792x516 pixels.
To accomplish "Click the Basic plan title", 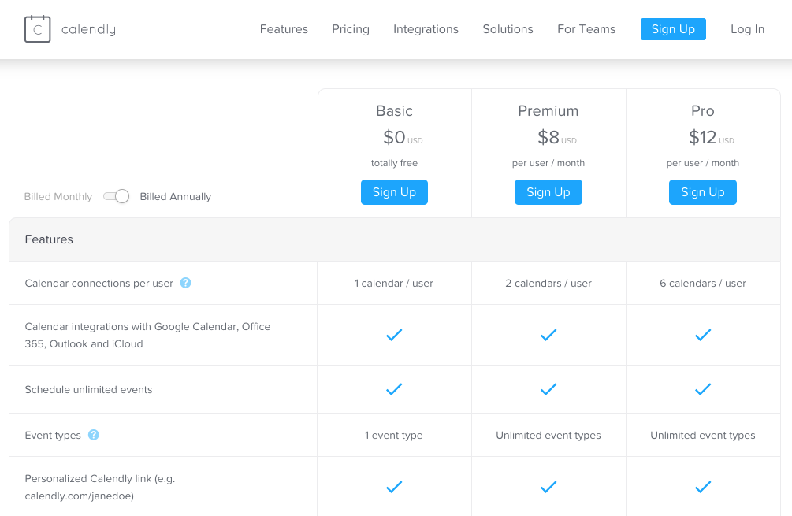I will [x=394, y=110].
